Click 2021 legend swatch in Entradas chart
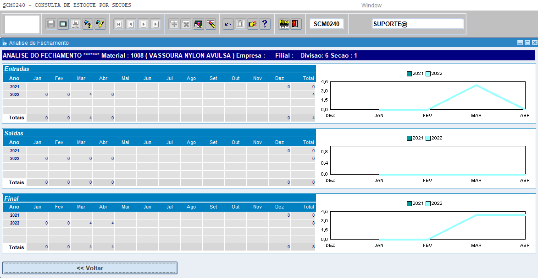 (409, 74)
